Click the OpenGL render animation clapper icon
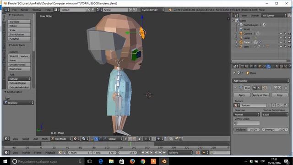Screen dimensions: 293x165 coord(181,138)
